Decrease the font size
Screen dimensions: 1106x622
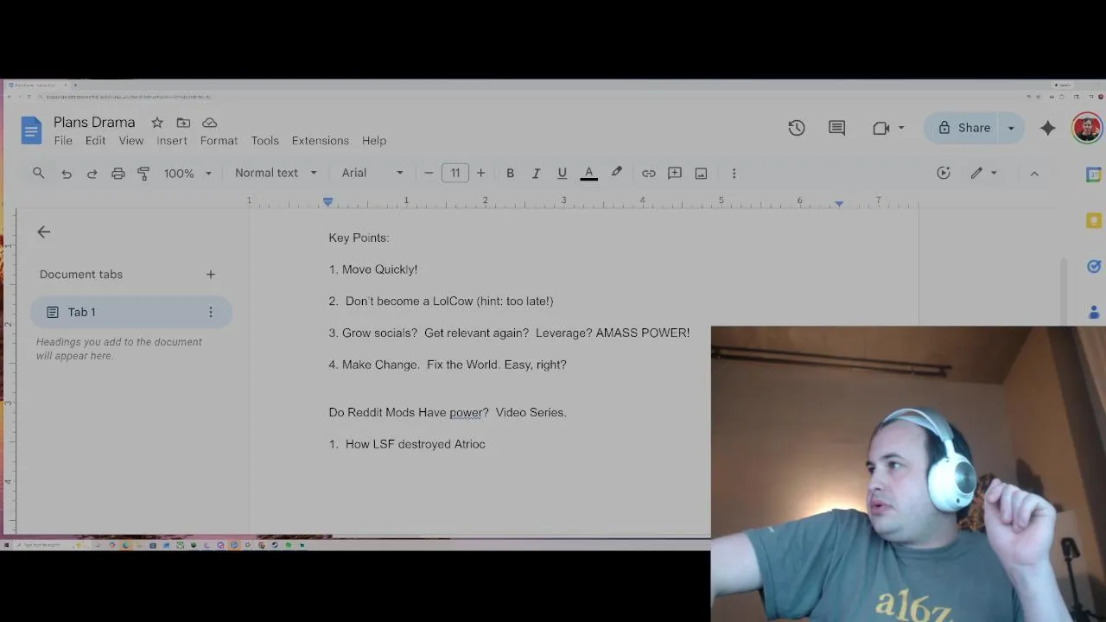[x=429, y=173]
